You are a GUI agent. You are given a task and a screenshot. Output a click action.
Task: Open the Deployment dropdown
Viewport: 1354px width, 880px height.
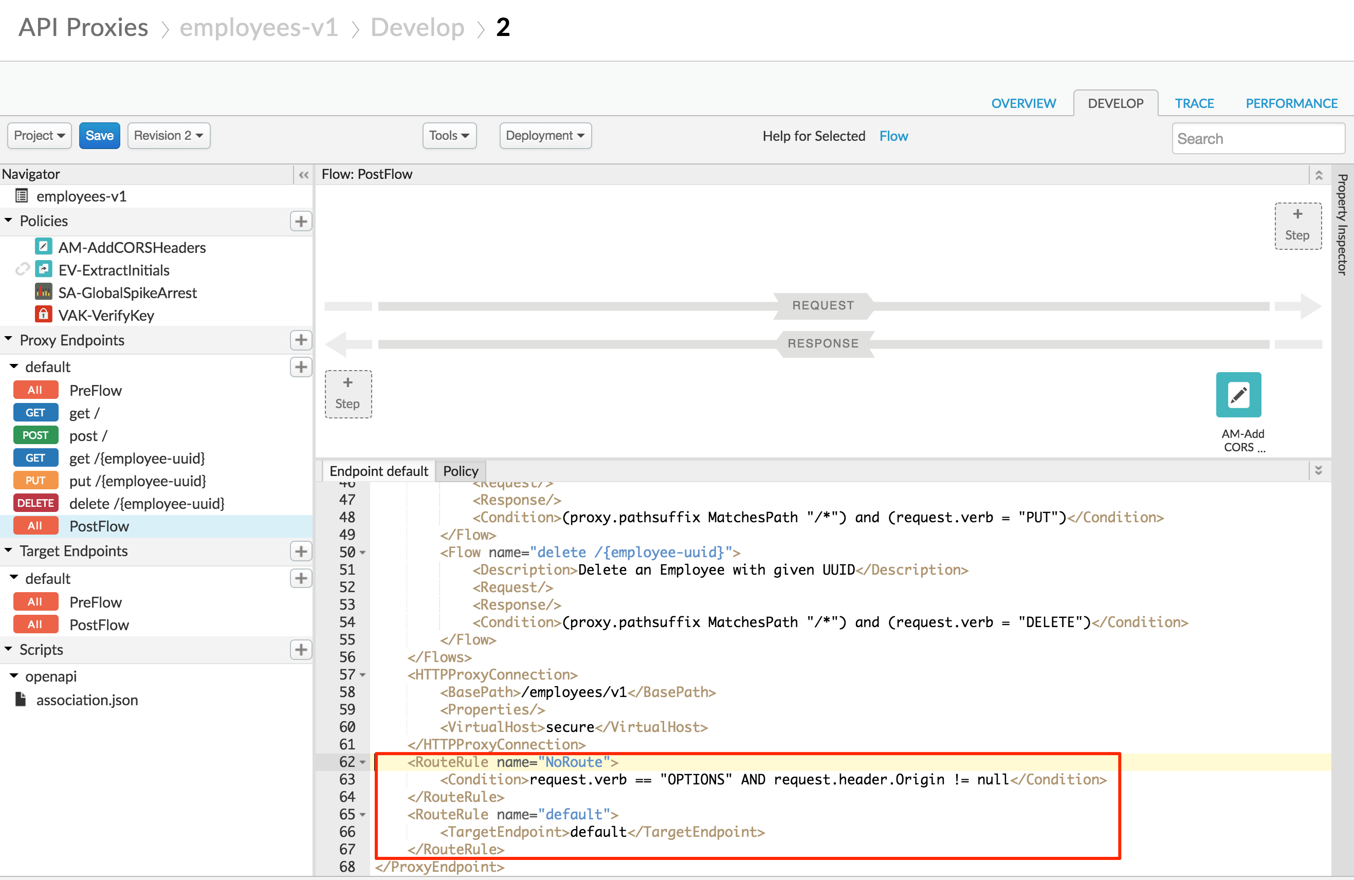click(x=545, y=135)
